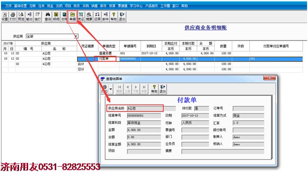Click the 供应商业务明细账 title link
308x172 pixels.
coord(206,28)
